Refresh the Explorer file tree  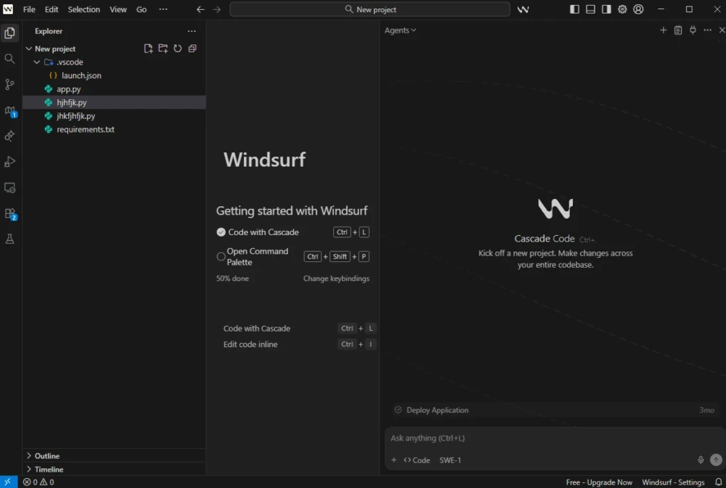tap(177, 49)
